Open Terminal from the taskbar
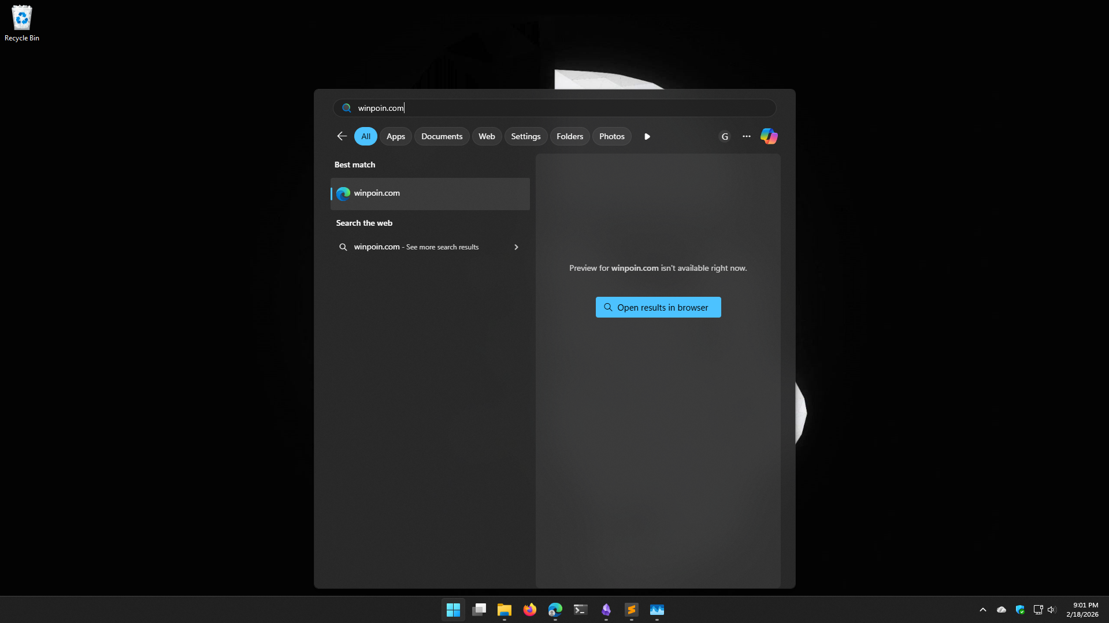The image size is (1109, 623). point(580,610)
